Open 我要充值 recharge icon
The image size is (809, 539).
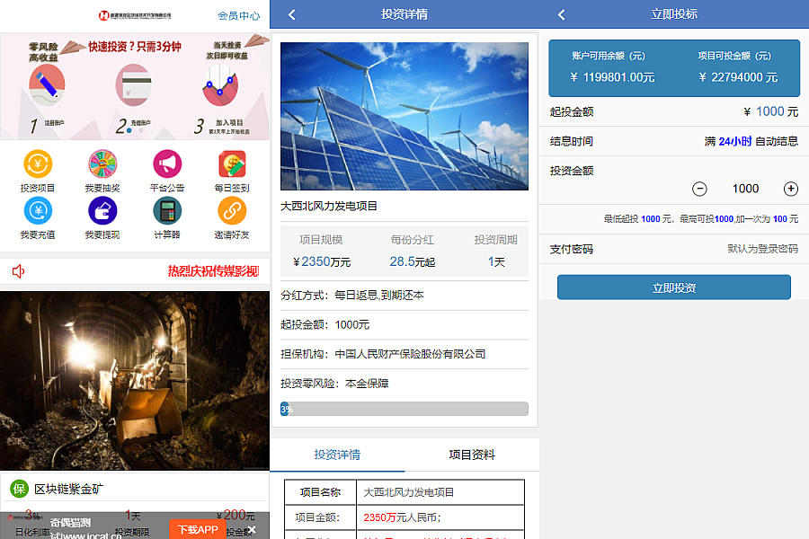point(38,211)
